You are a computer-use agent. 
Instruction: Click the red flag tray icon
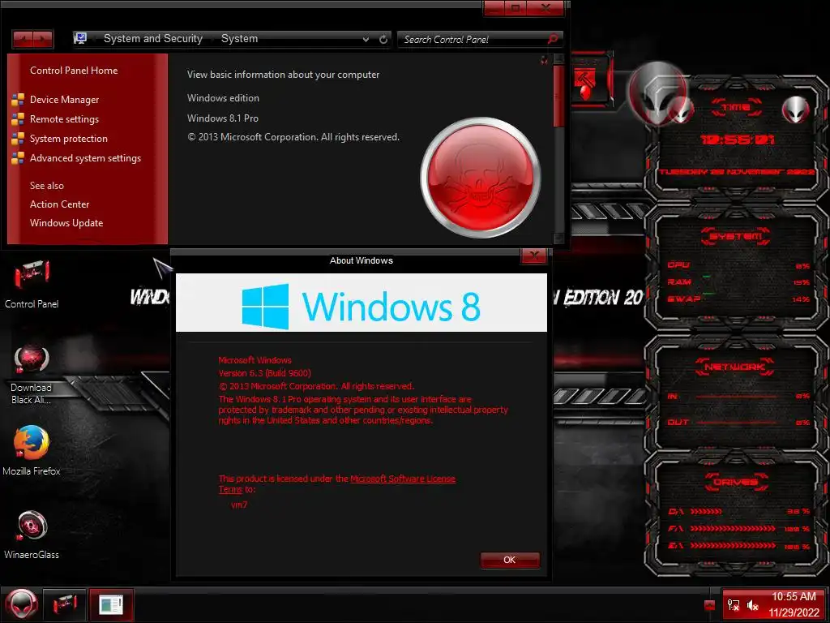(x=710, y=605)
